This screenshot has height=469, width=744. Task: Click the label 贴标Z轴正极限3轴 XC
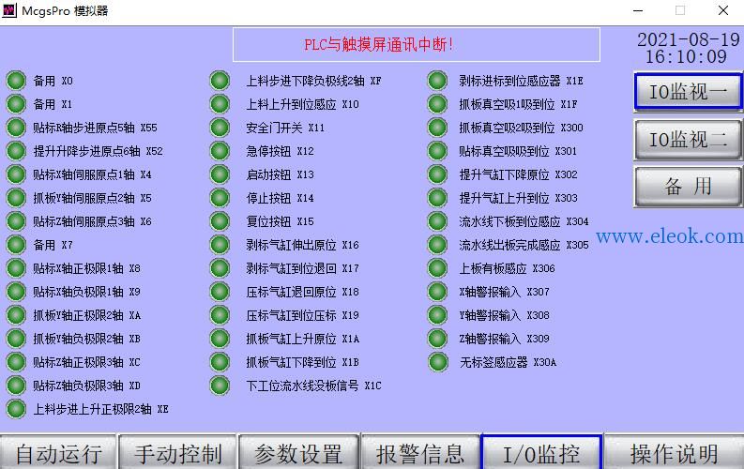[86, 362]
